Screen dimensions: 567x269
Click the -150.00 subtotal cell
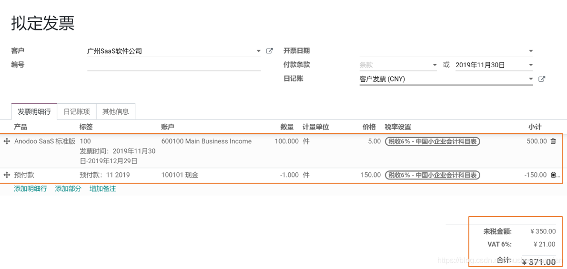(536, 175)
